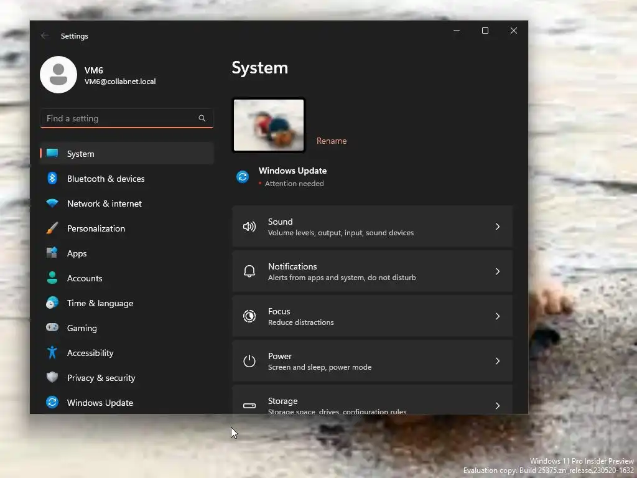
Task: Click the Storage drive icon
Action: (x=249, y=405)
